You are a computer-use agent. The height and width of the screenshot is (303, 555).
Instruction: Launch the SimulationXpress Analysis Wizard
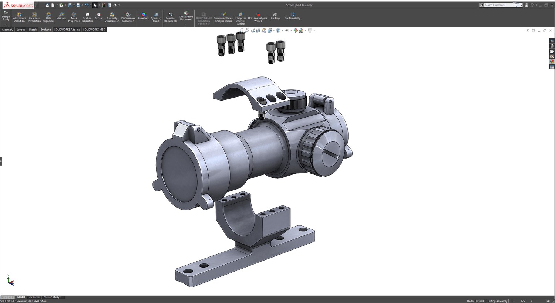[223, 18]
